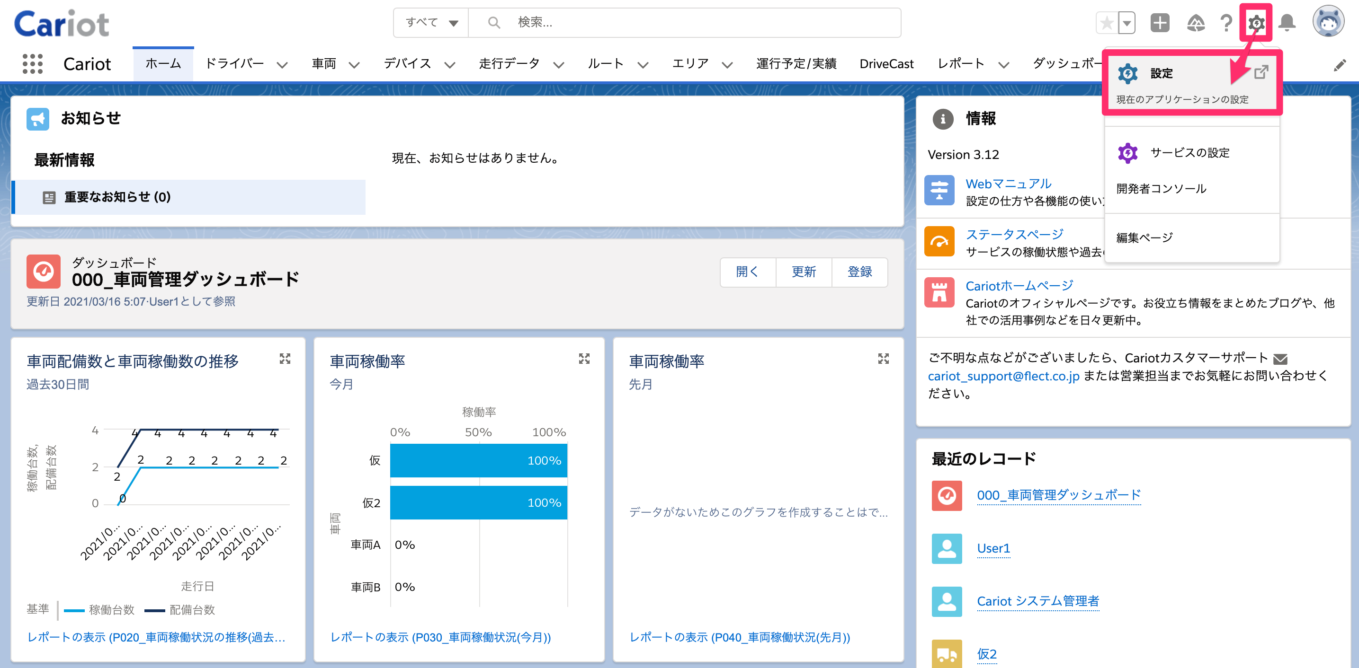Expand the レポート tab chevron
This screenshot has height=668, width=1359.
click(1003, 65)
